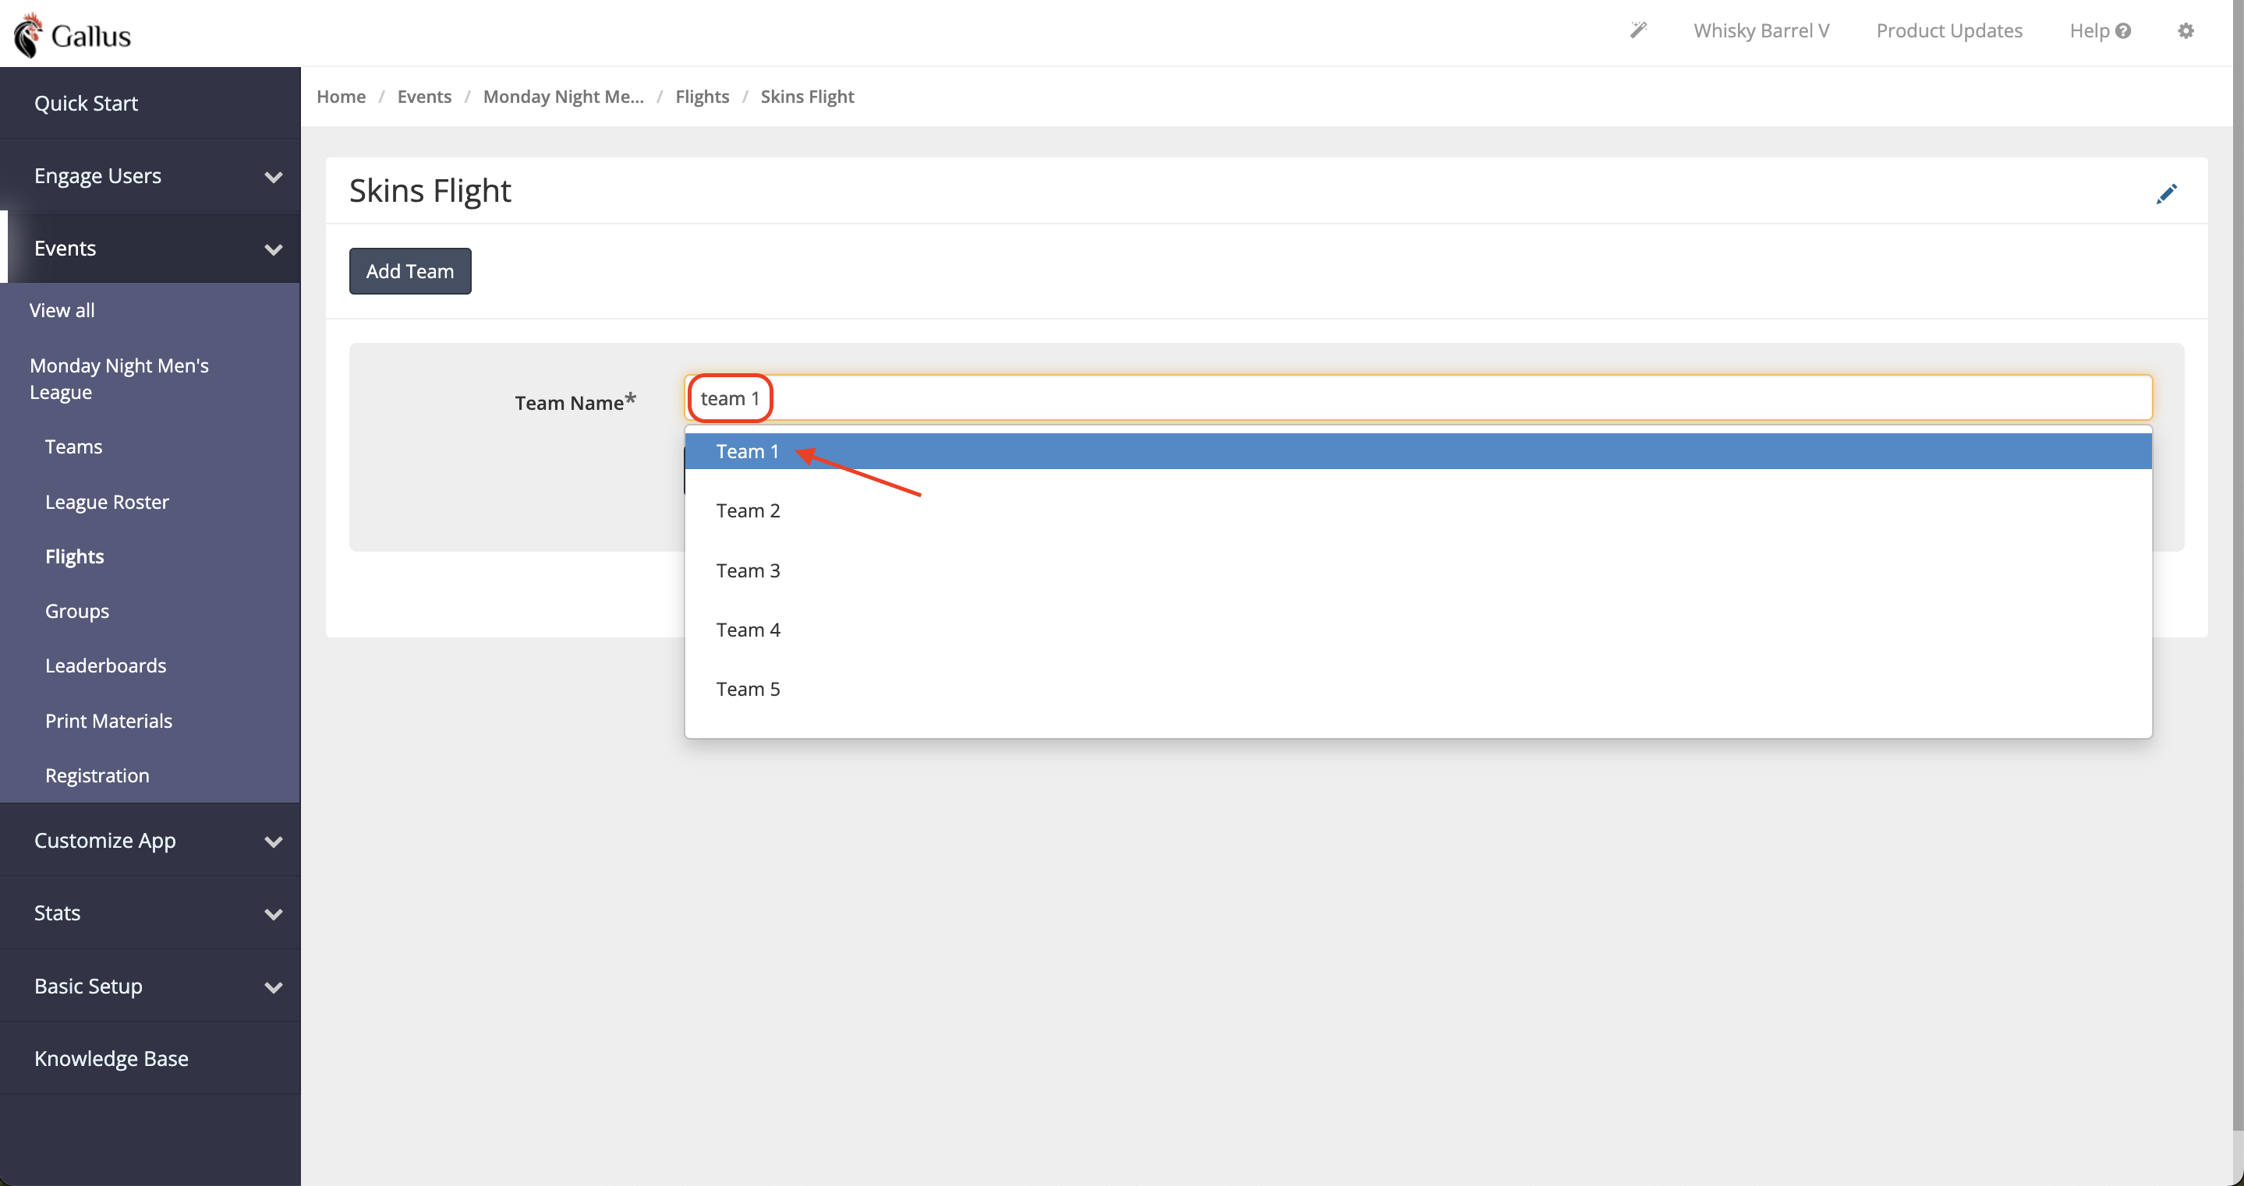Select Team 3 from suggestions
The height and width of the screenshot is (1186, 2244).
tap(1418, 570)
